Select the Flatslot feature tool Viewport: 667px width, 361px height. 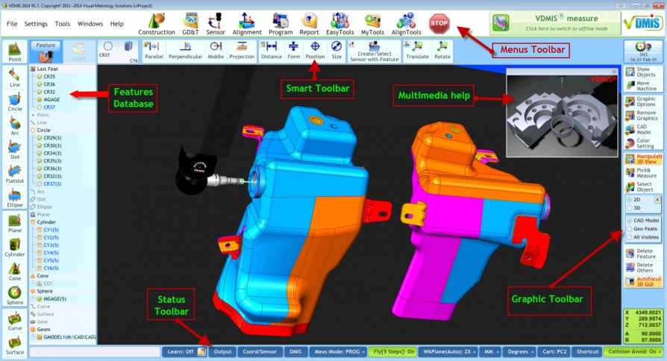point(14,174)
